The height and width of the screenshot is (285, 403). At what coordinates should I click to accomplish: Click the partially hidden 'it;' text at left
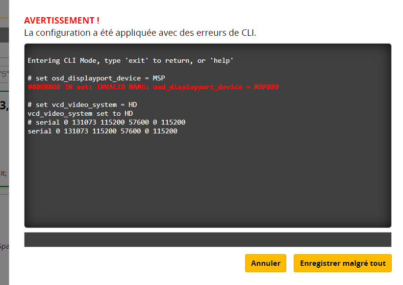coord(4,173)
